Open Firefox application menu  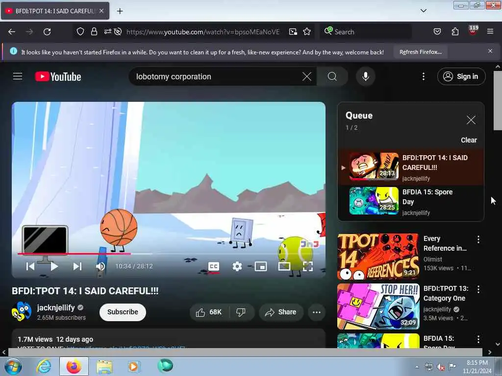coord(490,31)
